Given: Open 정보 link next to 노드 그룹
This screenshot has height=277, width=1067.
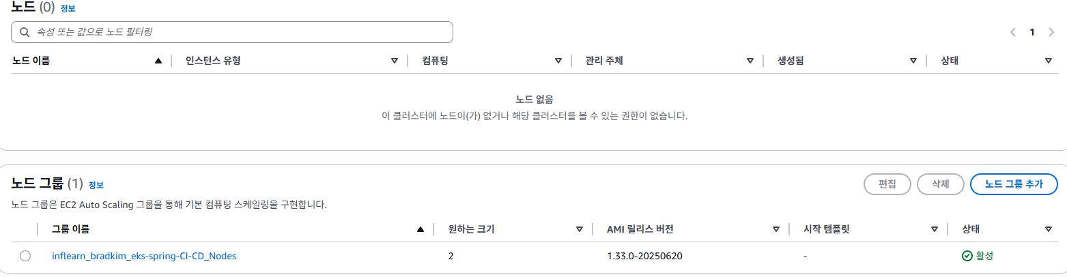Looking at the screenshot, I should pyautogui.click(x=96, y=185).
